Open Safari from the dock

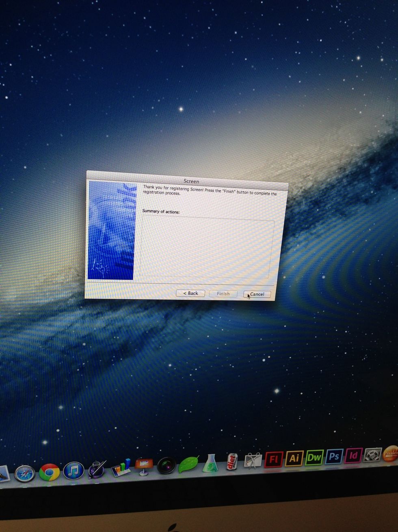pyautogui.click(x=25, y=474)
